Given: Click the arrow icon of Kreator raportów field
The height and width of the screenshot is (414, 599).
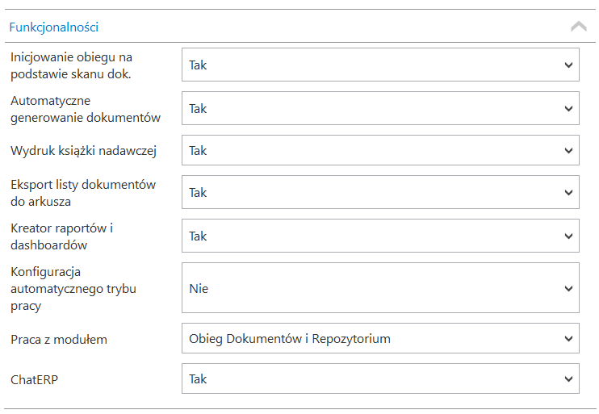Looking at the screenshot, I should [568, 236].
